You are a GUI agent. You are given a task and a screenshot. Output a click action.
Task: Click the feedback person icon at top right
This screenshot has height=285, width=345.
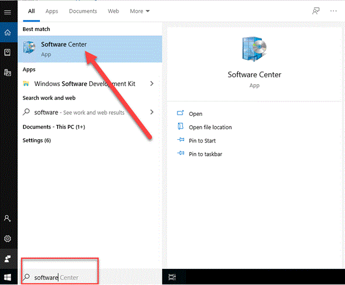[316, 11]
